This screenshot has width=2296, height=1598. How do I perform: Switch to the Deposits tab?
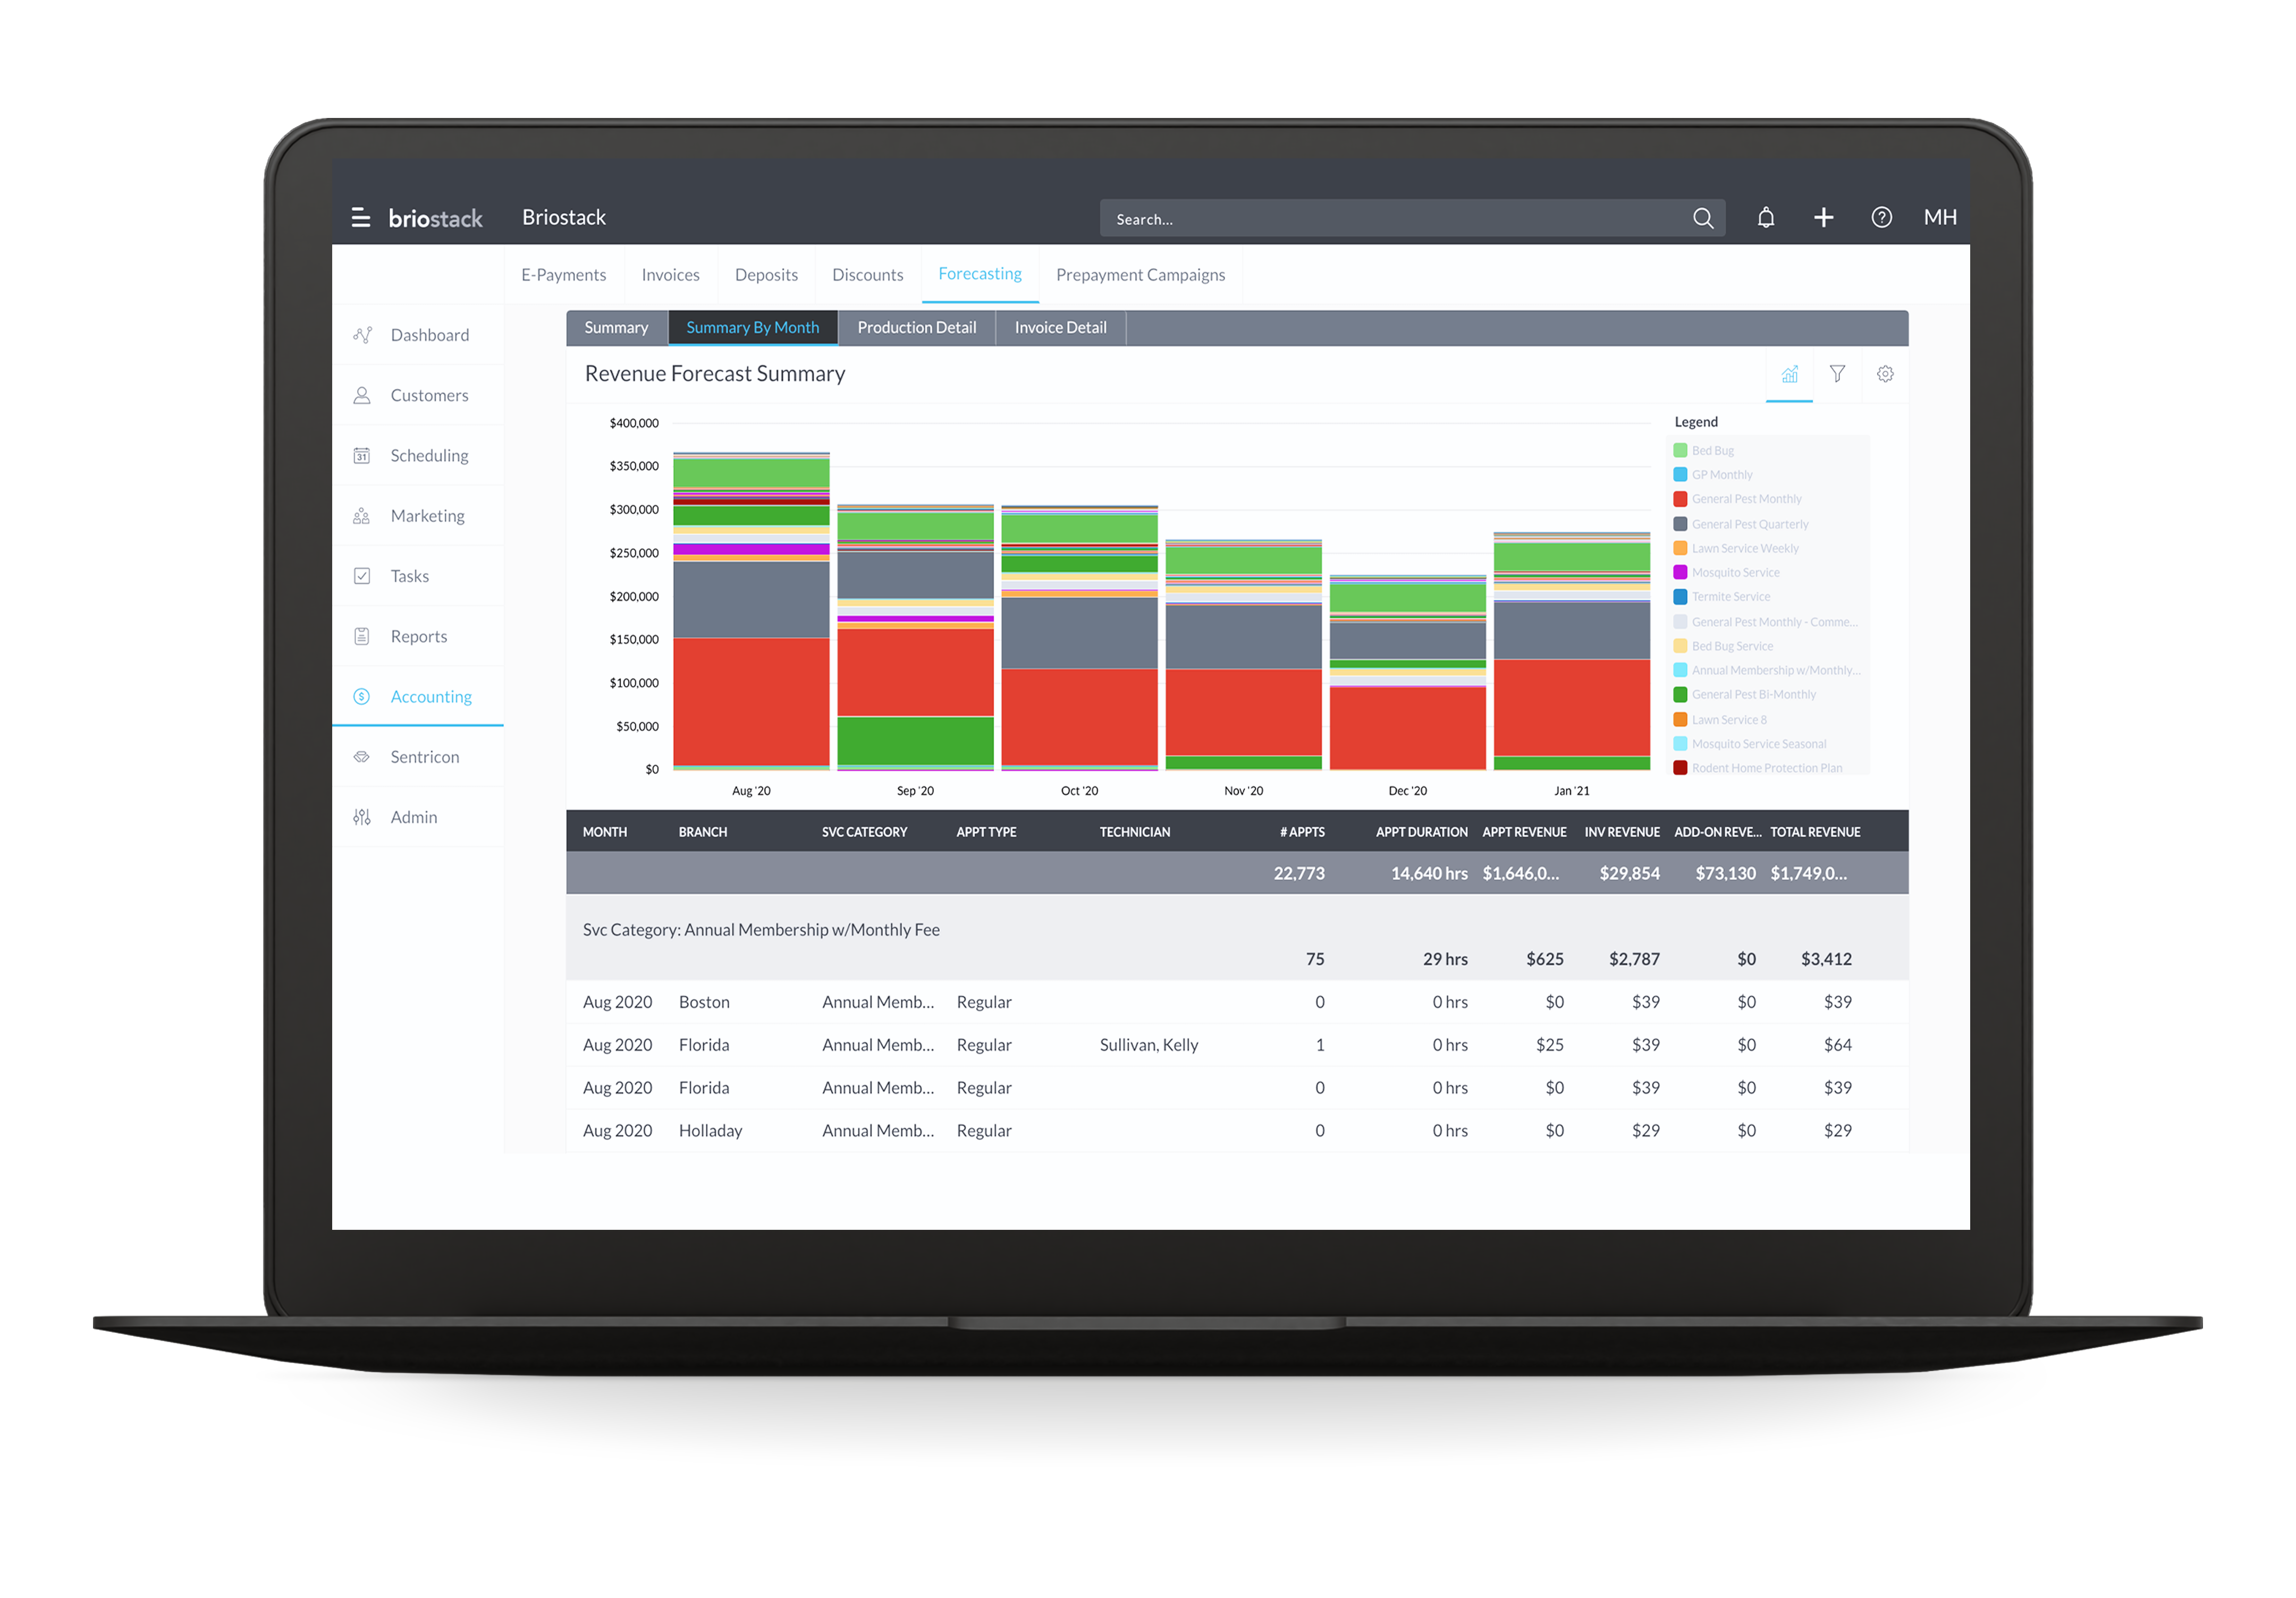766,275
